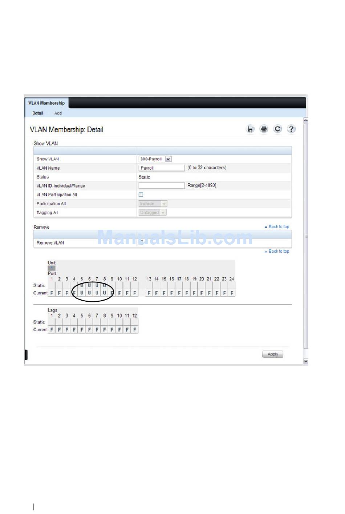The height and width of the screenshot is (514, 345).
Task: Click port 9 Current F cell
Action: click(112, 293)
